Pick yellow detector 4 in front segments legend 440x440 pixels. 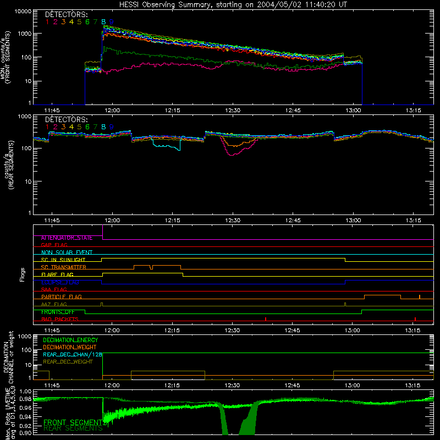coord(71,21)
